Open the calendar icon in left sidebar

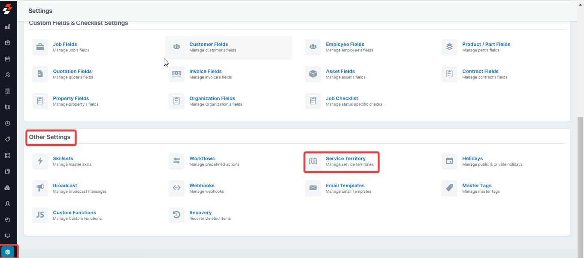point(8,59)
